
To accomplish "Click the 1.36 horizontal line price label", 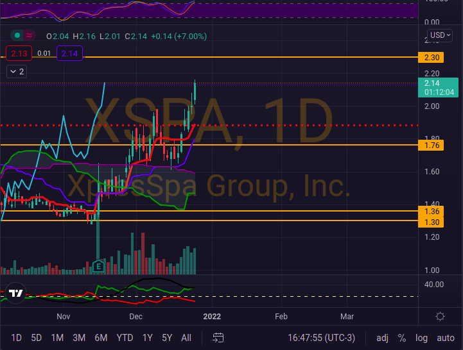I will click(431, 211).
